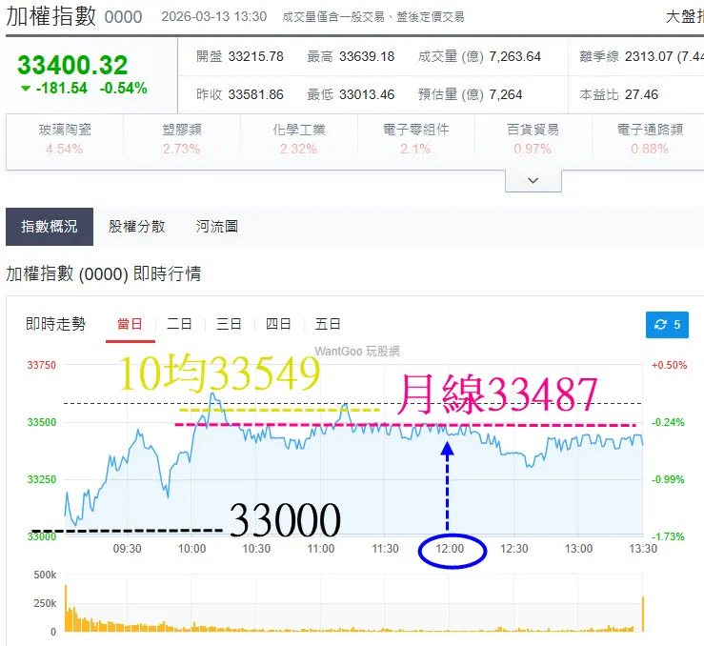
Task: Click the percent change -0.54%
Action: 124,88
